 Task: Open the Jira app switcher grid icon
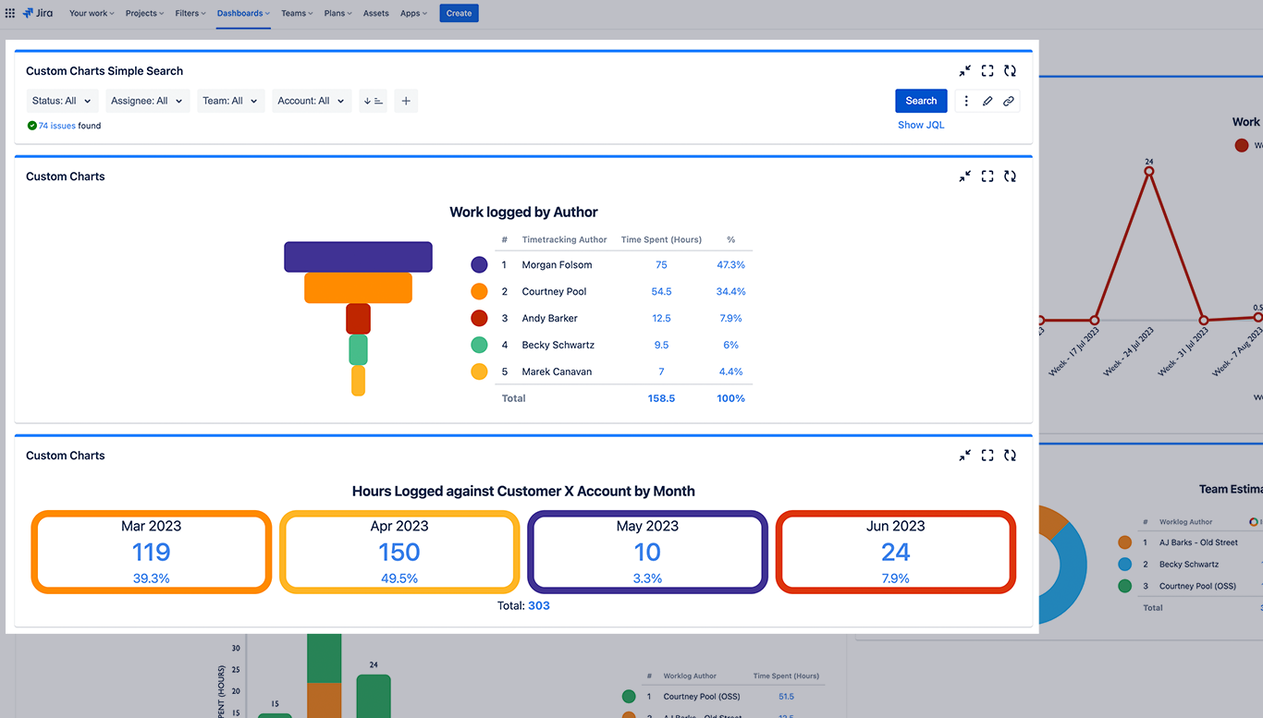[10, 13]
